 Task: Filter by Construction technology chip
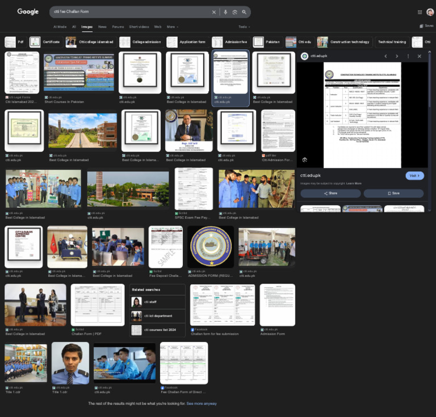tap(343, 42)
